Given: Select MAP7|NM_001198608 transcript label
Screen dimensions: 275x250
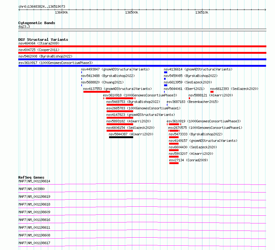Looking at the screenshot, I should point(34,235).
